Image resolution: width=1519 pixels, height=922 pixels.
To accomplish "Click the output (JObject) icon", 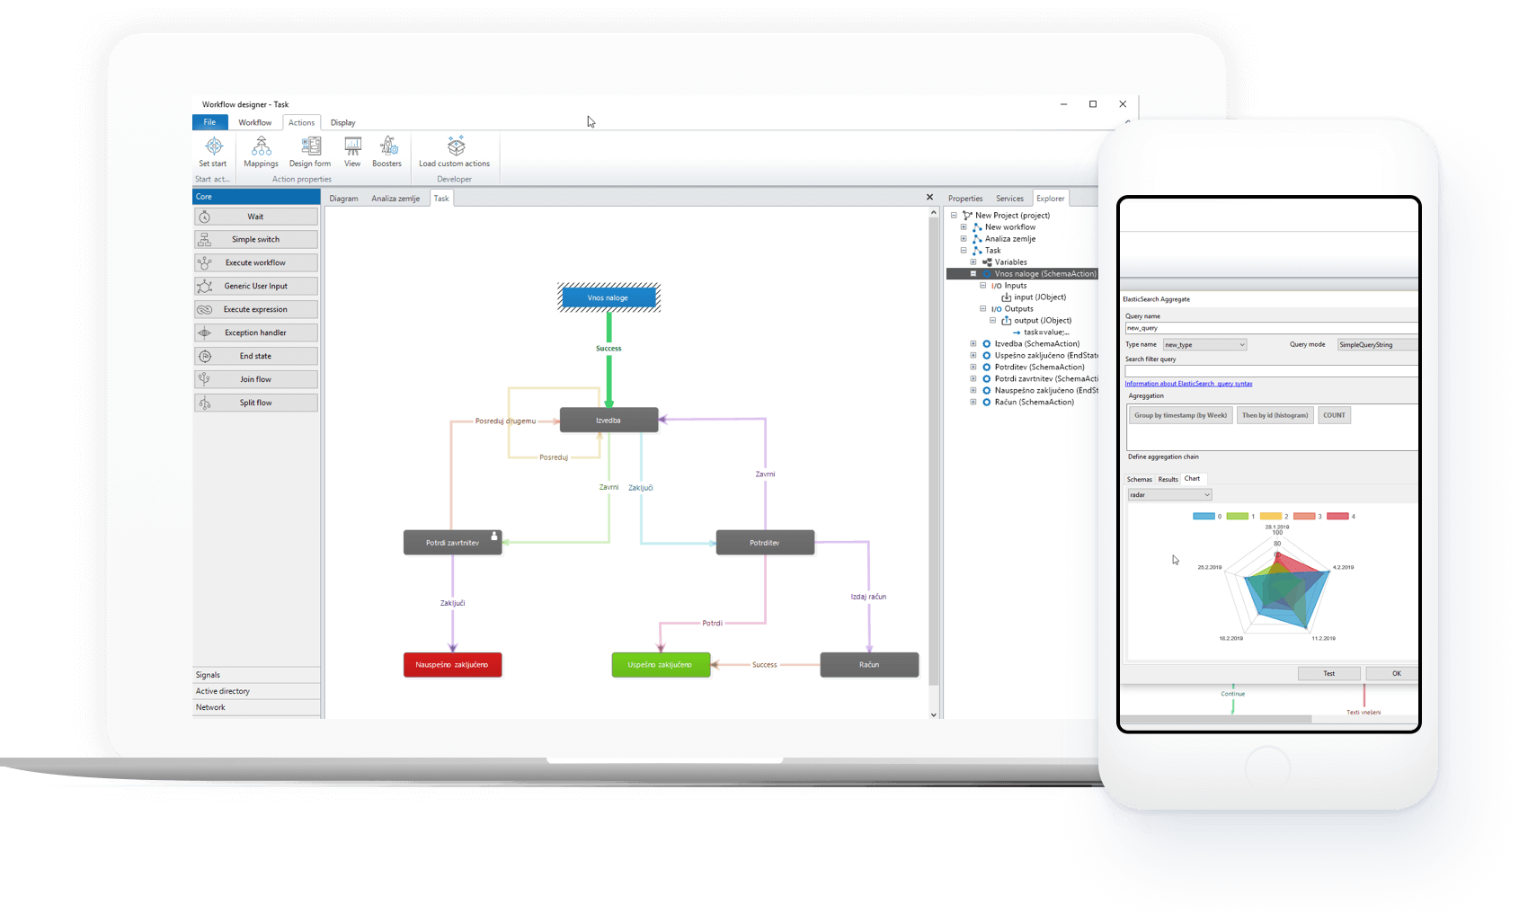I will click(x=1007, y=321).
